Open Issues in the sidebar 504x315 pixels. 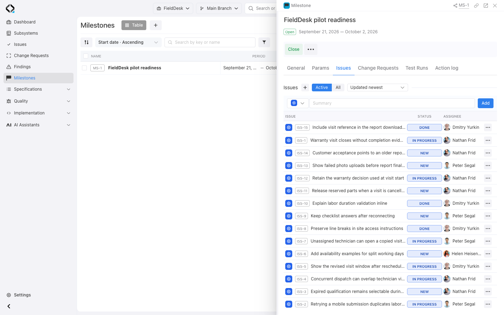coord(38,44)
